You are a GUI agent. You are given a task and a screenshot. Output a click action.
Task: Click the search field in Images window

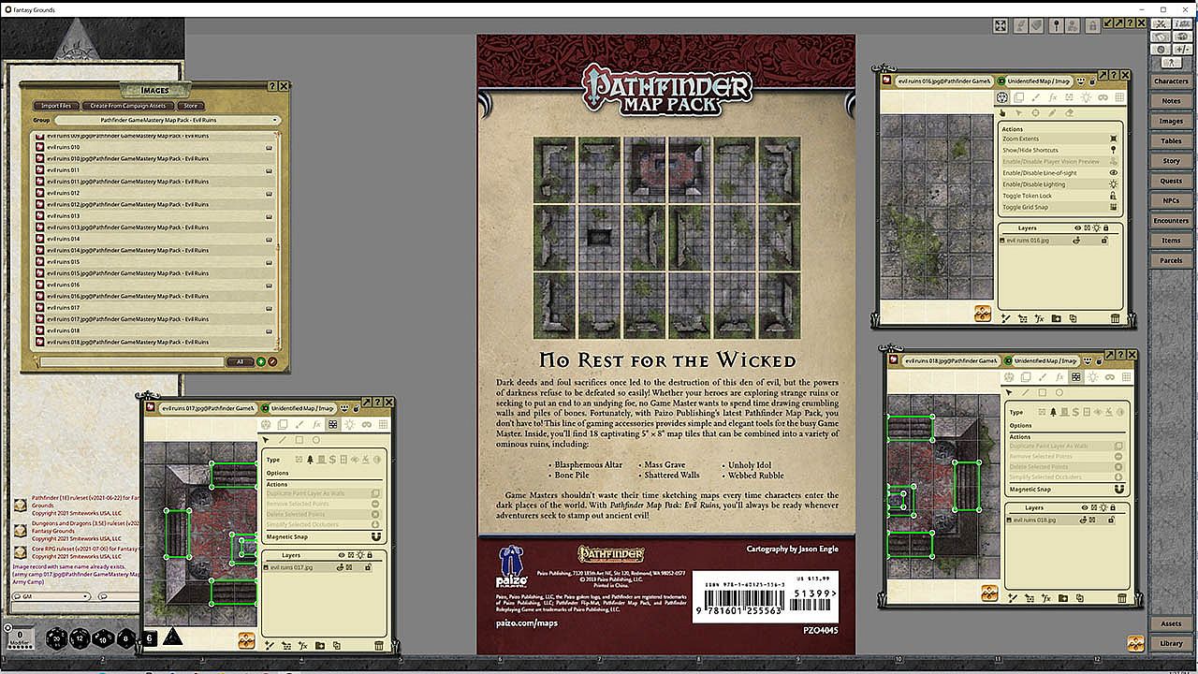click(x=132, y=361)
